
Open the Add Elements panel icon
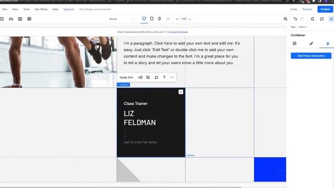[x=2, y=19]
